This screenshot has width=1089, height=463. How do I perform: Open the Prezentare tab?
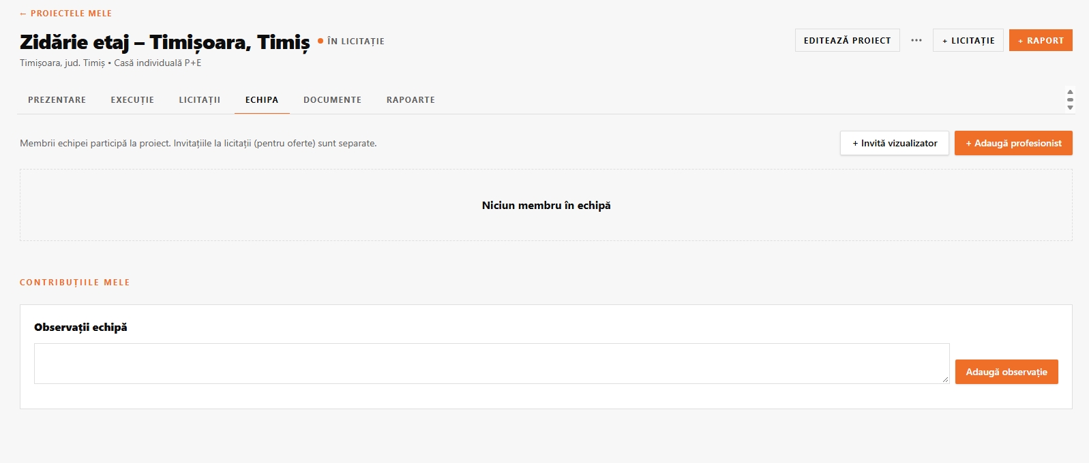click(57, 100)
